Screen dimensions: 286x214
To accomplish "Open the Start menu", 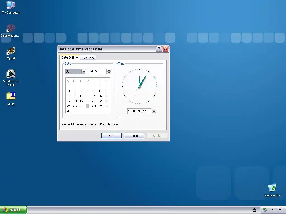I will click(x=13, y=210).
